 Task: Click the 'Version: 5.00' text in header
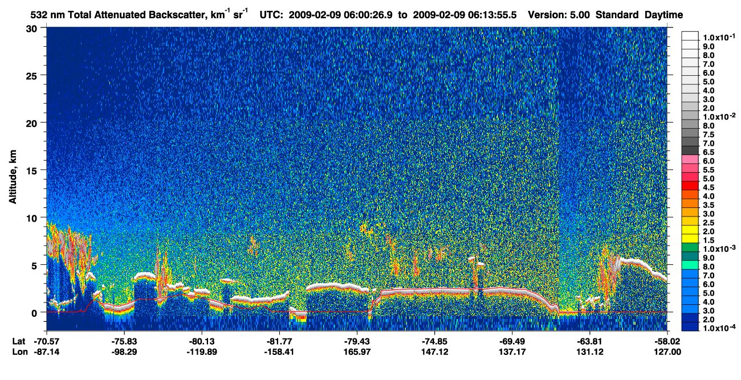(x=559, y=15)
